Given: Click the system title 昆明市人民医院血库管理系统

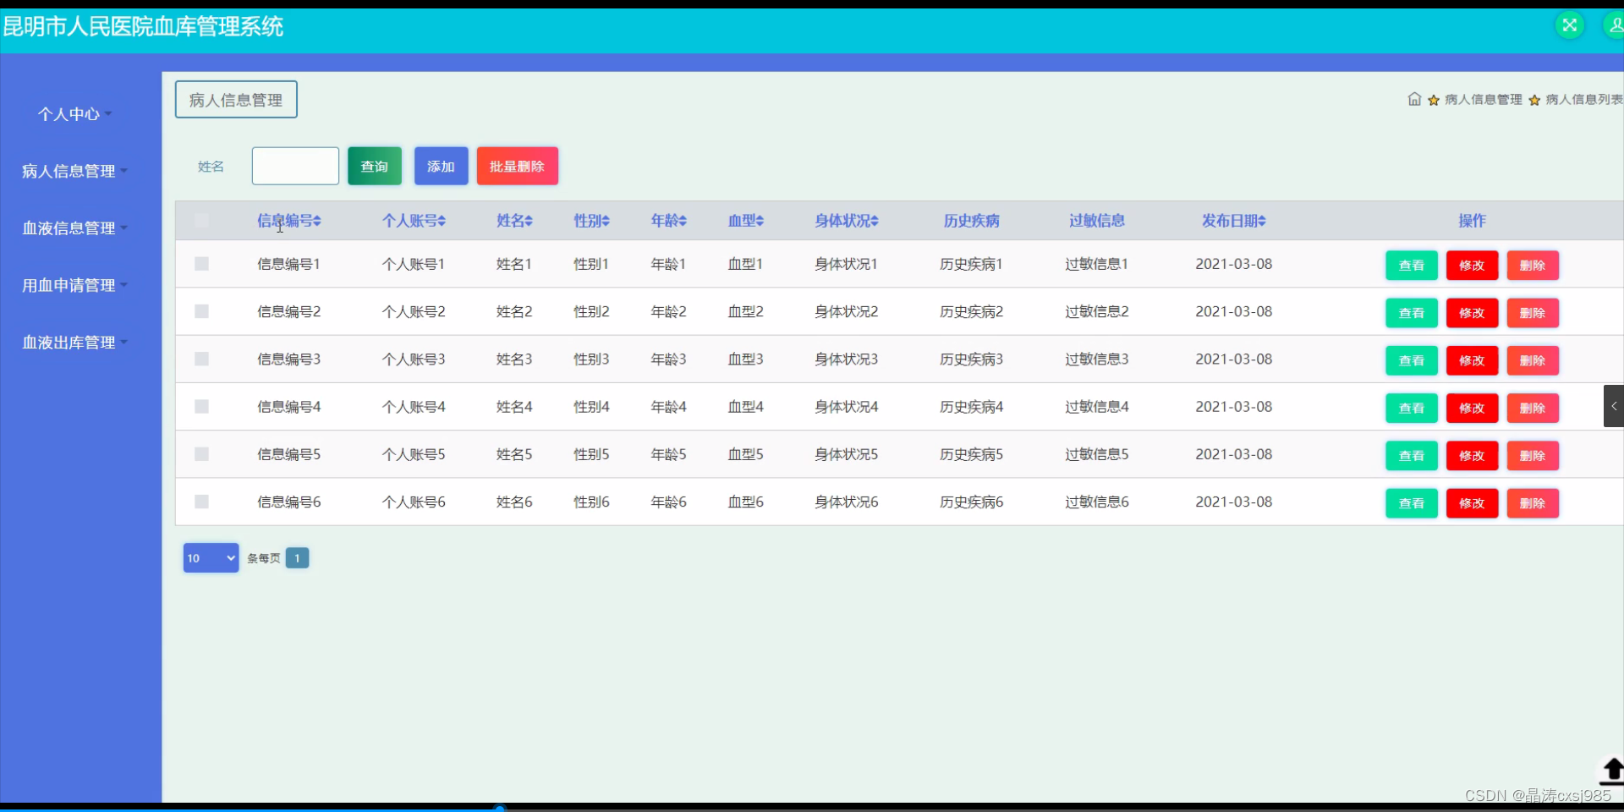Looking at the screenshot, I should click(x=143, y=27).
